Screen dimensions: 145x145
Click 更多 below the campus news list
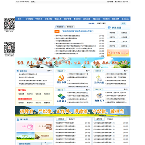tap(102, 56)
